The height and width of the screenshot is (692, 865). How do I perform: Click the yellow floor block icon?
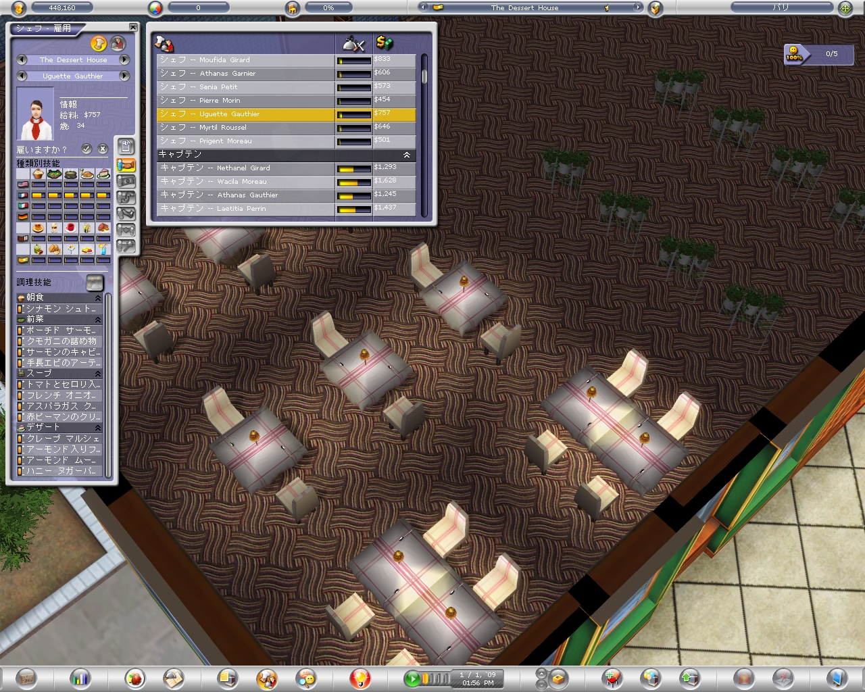(558, 678)
